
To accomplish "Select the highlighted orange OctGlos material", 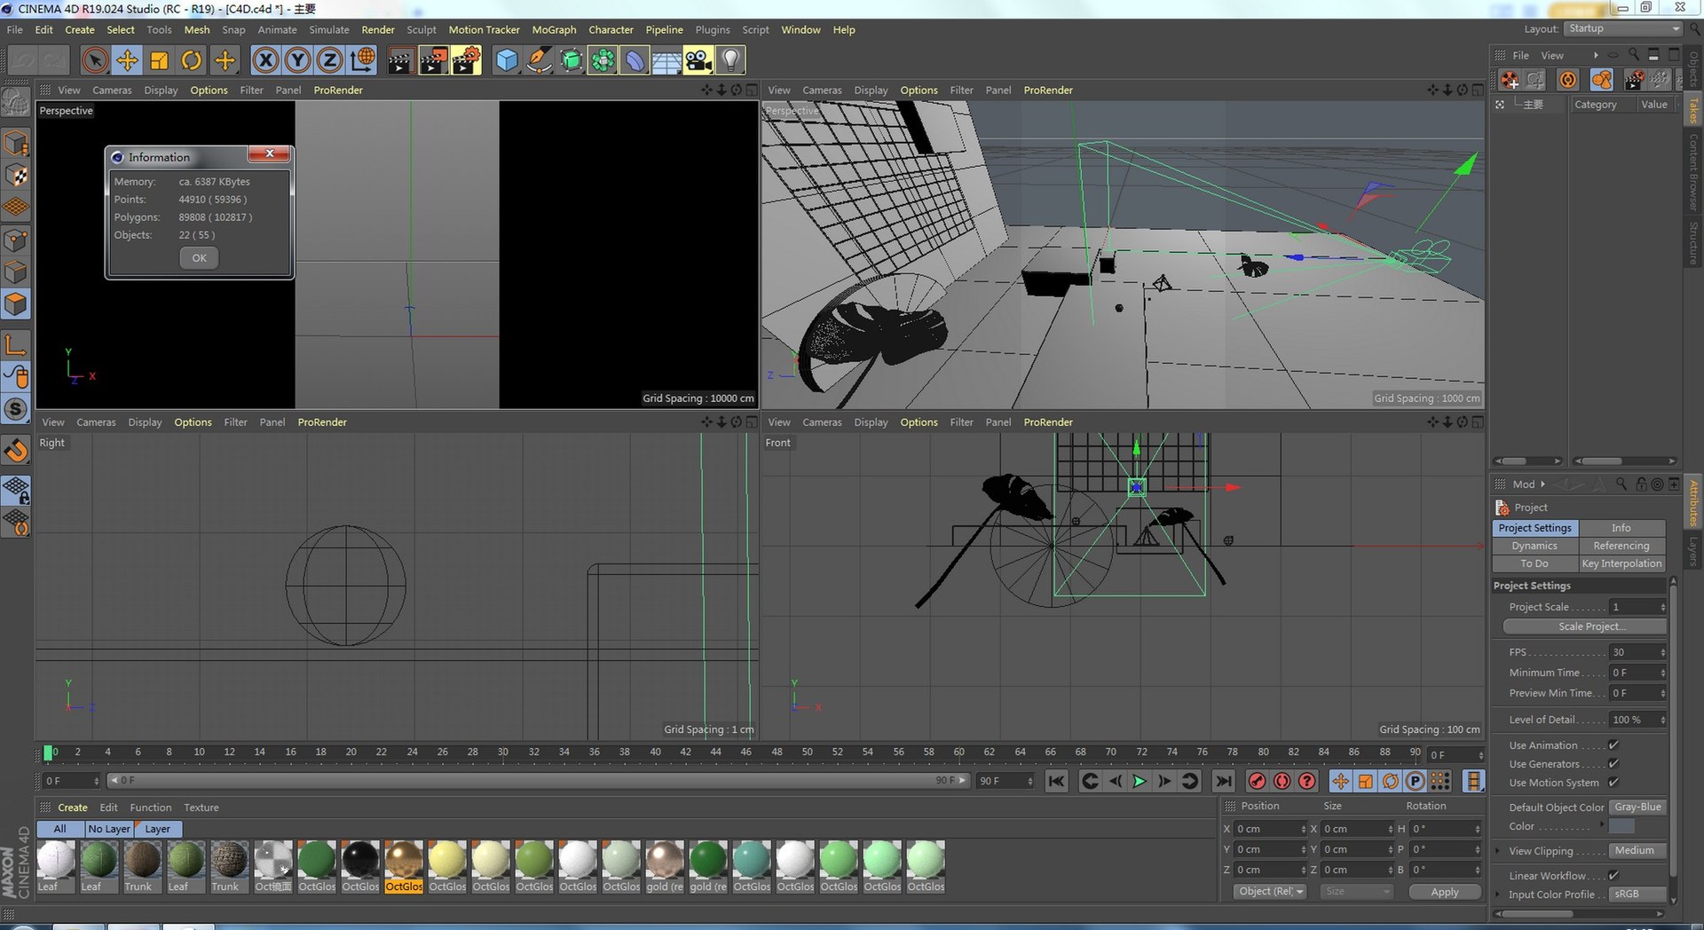I will (x=404, y=866).
